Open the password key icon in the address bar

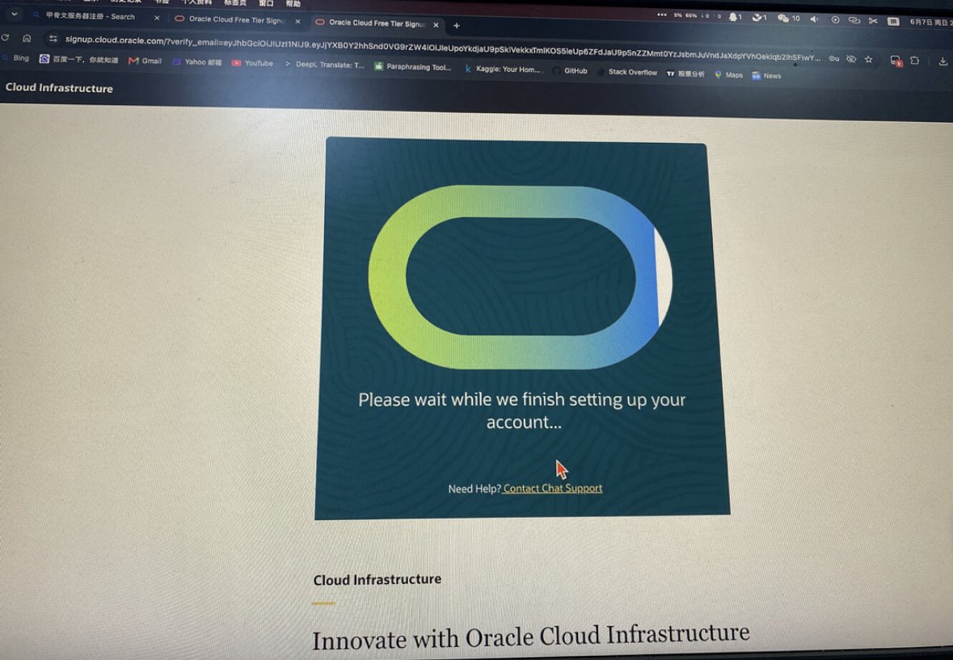pos(834,58)
